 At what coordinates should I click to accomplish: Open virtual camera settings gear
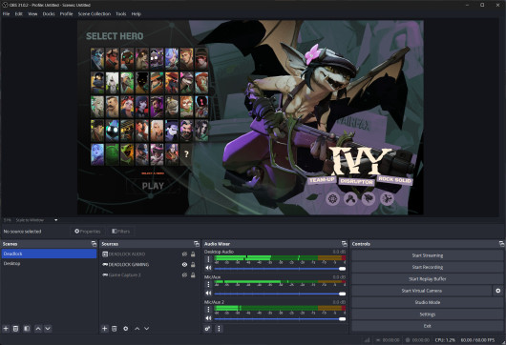click(498, 291)
